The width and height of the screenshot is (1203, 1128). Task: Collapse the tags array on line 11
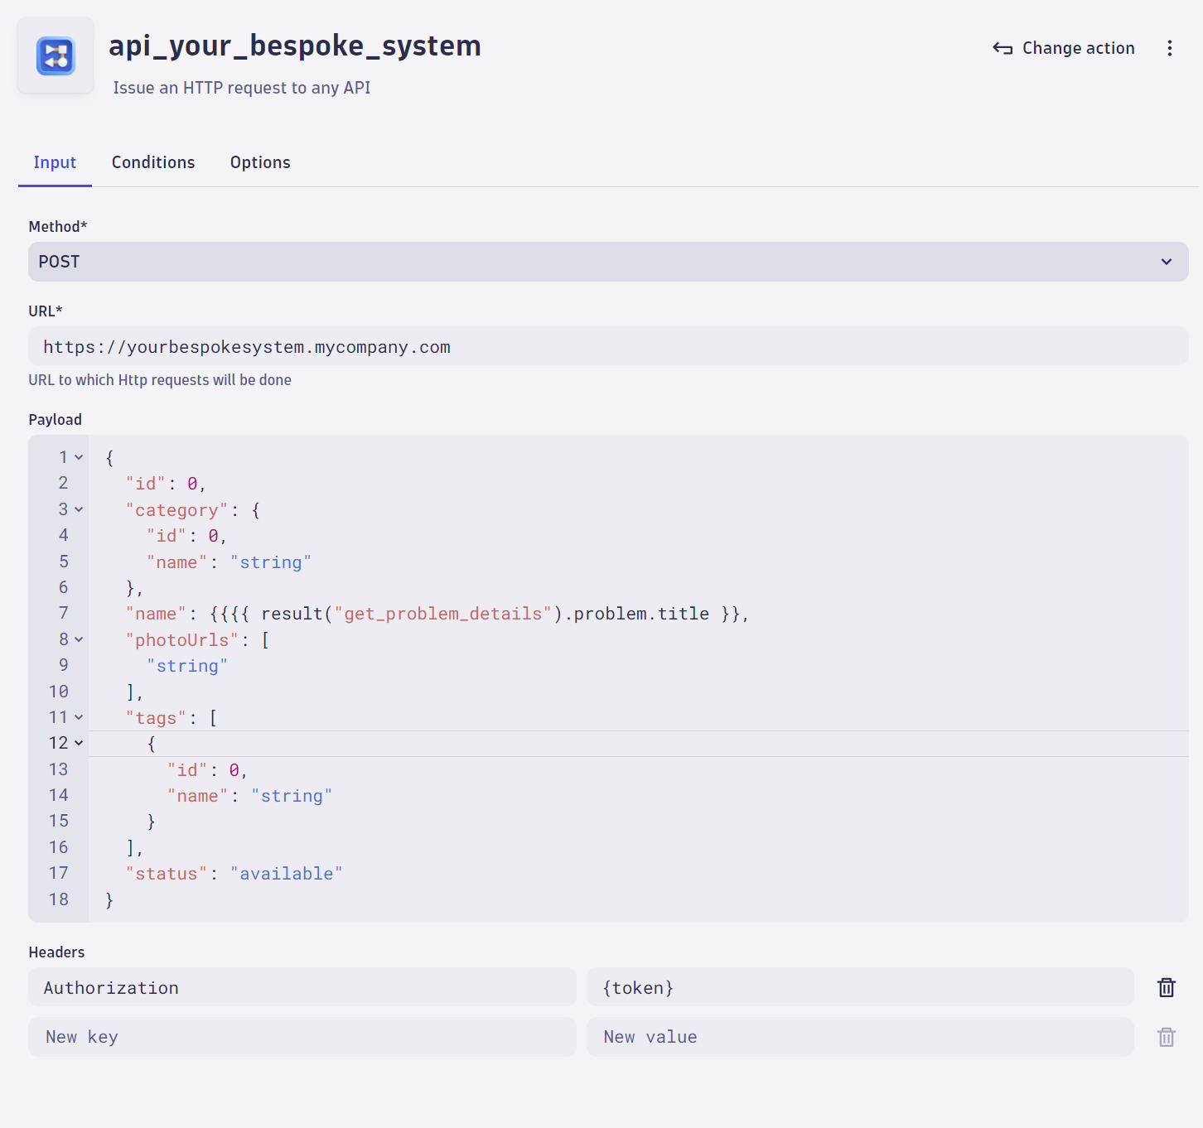(79, 717)
